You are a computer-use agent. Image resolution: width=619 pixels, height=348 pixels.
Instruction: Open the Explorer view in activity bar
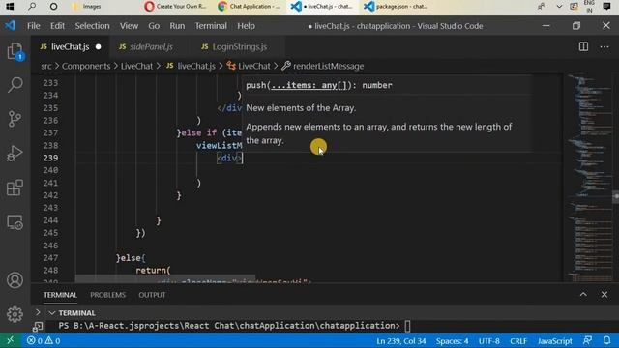pyautogui.click(x=15, y=51)
